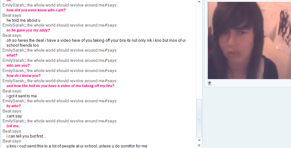Click "Beat says:" above "he told me about u"
Image resolution: width=291 pixels, height=148 pixels.
[x=12, y=15]
